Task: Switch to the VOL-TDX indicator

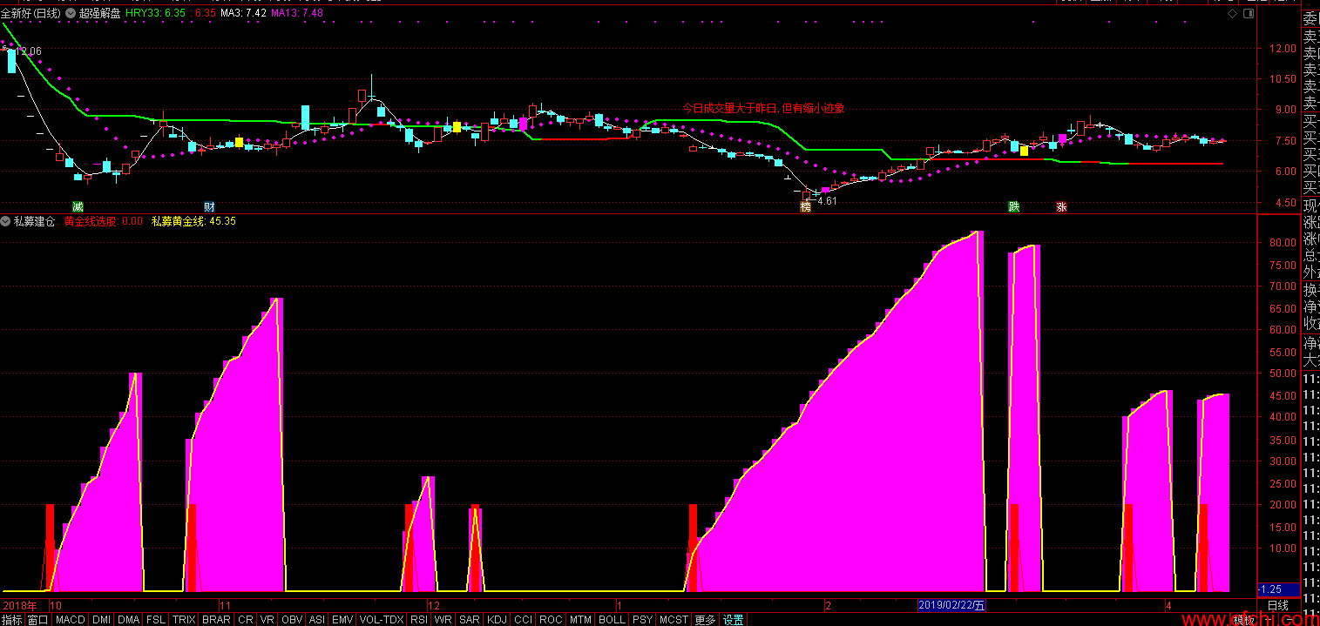Action: tap(382, 620)
